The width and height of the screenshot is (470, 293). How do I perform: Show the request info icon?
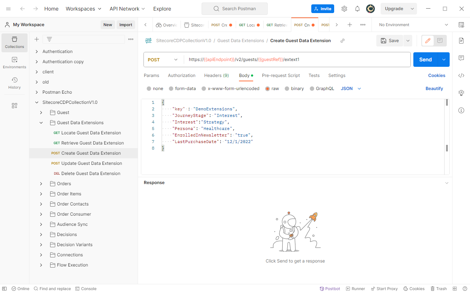pyautogui.click(x=461, y=110)
